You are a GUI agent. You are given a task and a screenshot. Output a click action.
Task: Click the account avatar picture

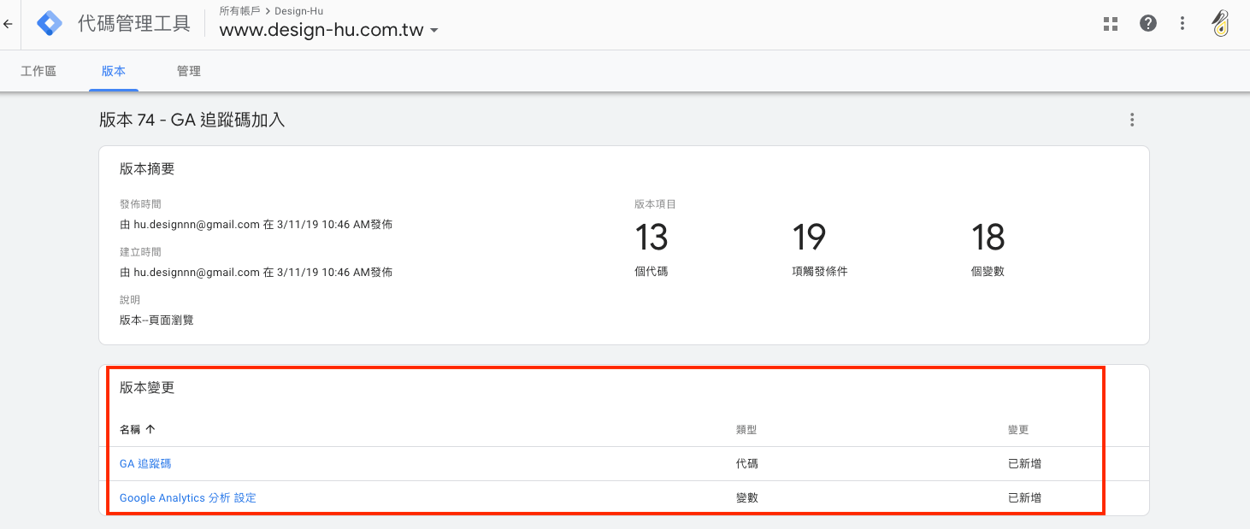tap(1221, 24)
